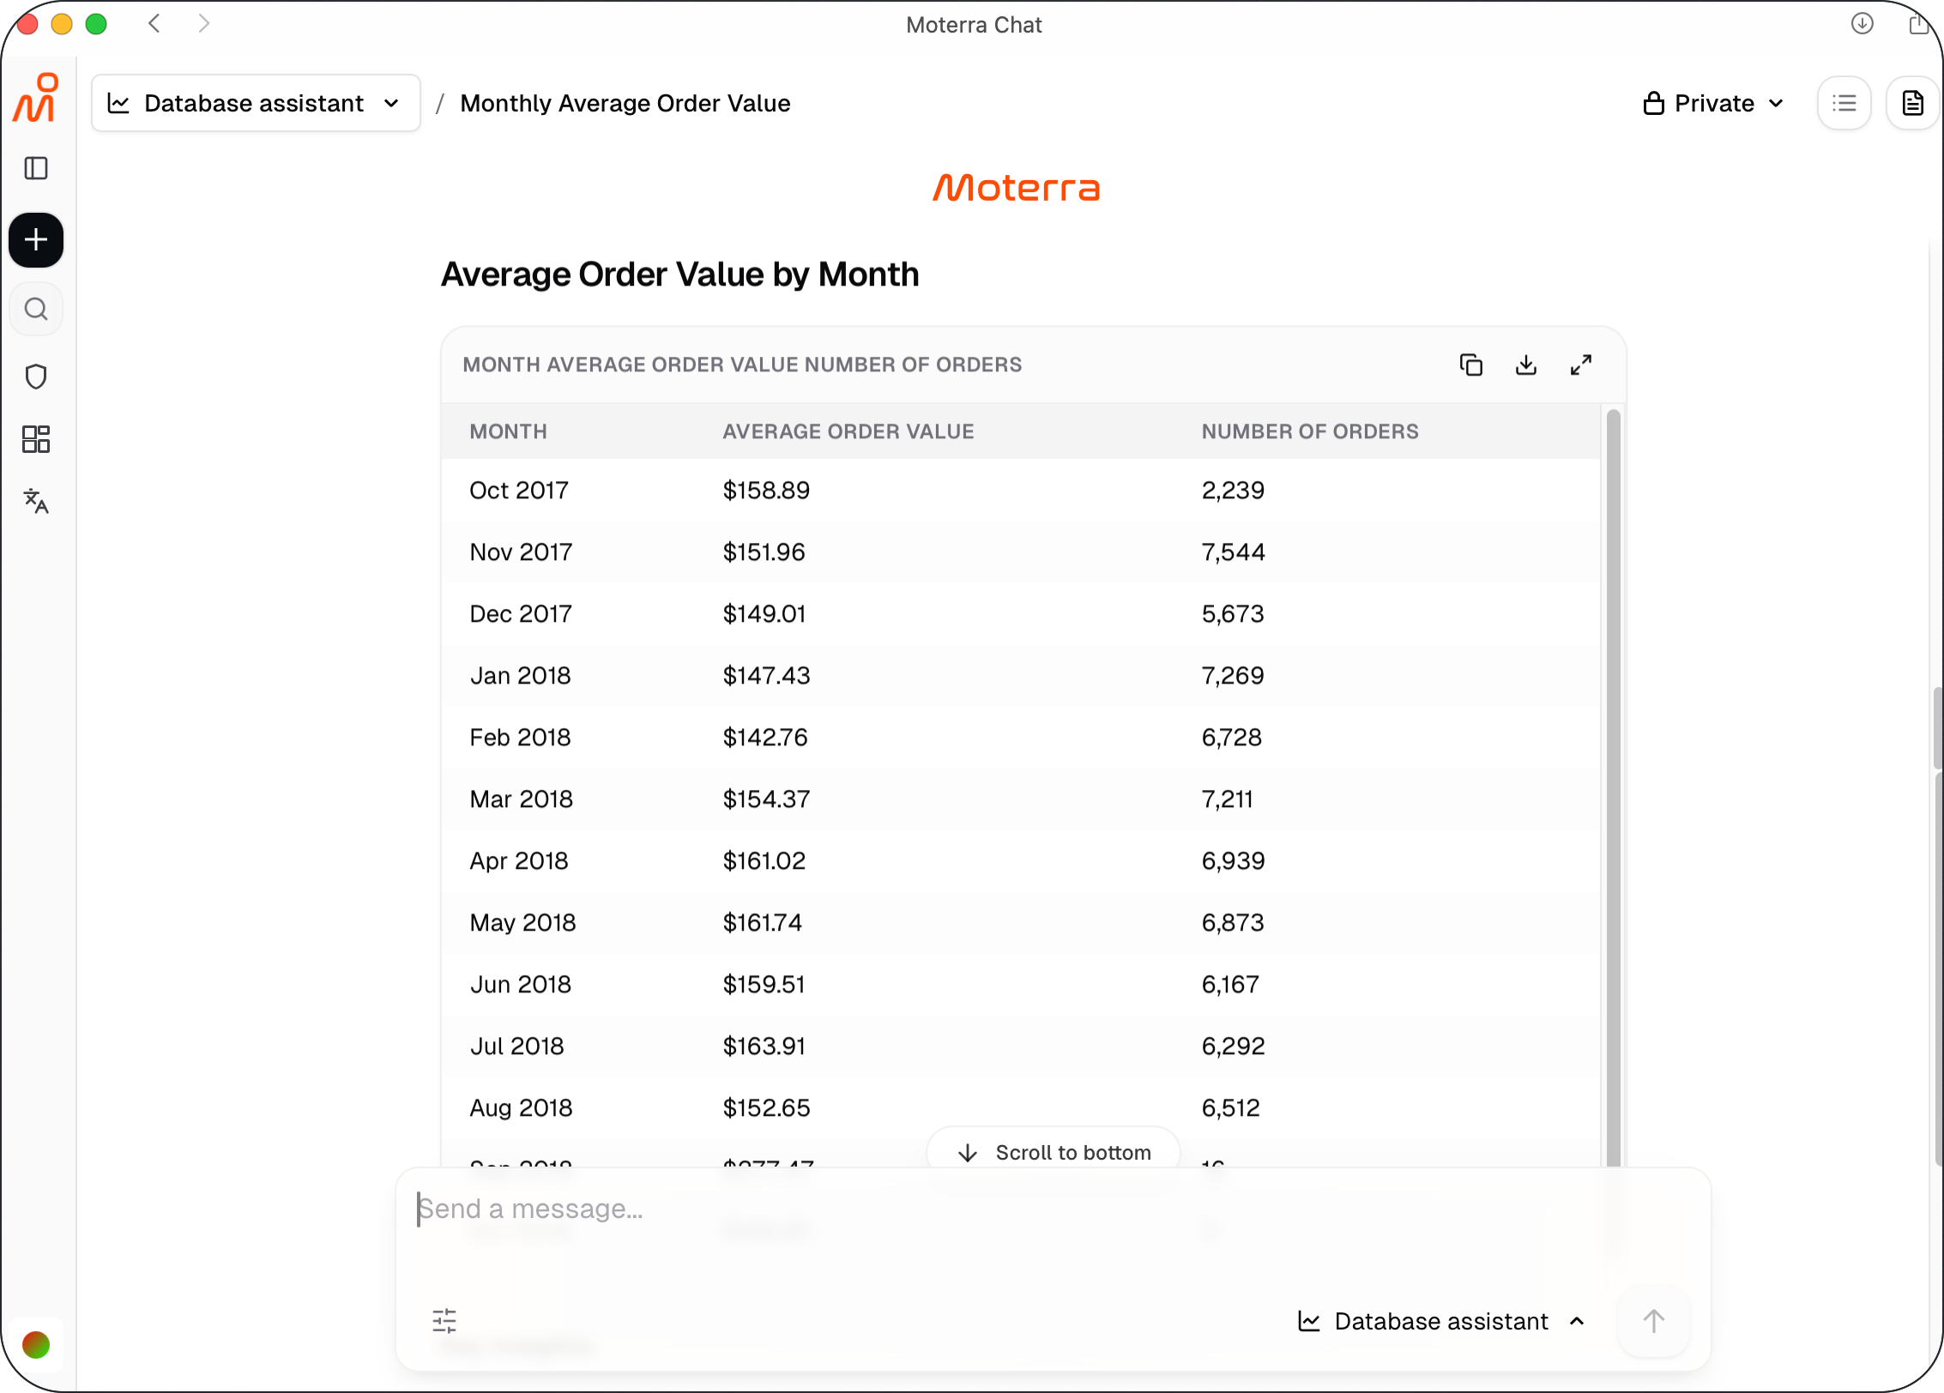Click the Jul 2018 month cell
The width and height of the screenshot is (1944, 1393).
(517, 1046)
